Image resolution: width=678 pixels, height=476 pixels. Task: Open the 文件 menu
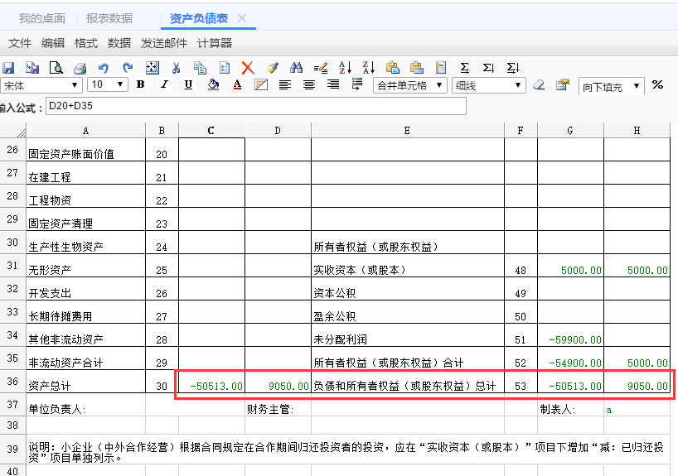[20, 43]
